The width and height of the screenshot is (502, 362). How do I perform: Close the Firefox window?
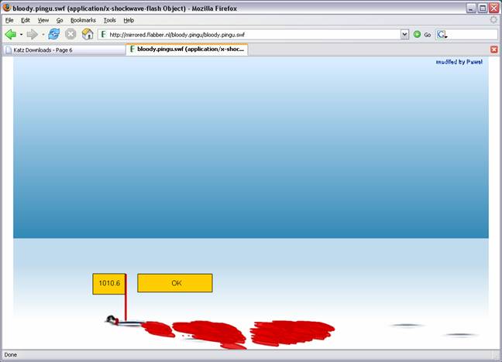point(494,8)
